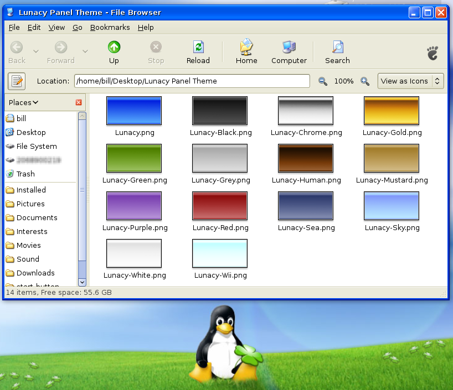Screen dimensions: 453x390
Task: Click the window menu icon in title bar
Action: point(11,12)
